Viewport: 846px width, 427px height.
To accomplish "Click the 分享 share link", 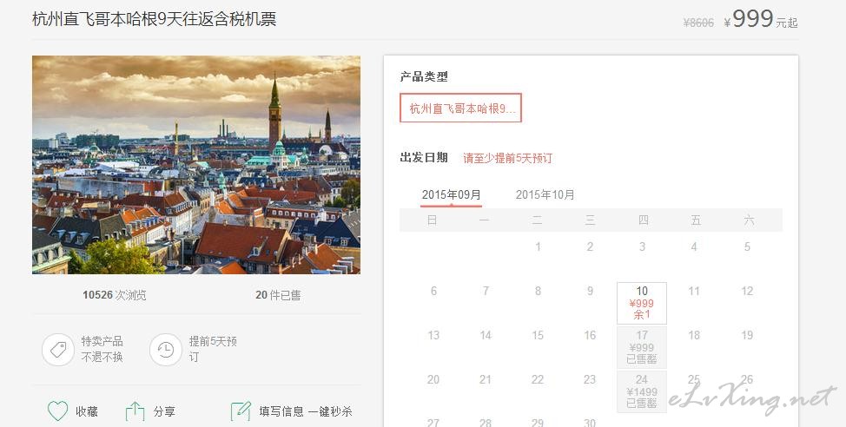I will [x=164, y=412].
